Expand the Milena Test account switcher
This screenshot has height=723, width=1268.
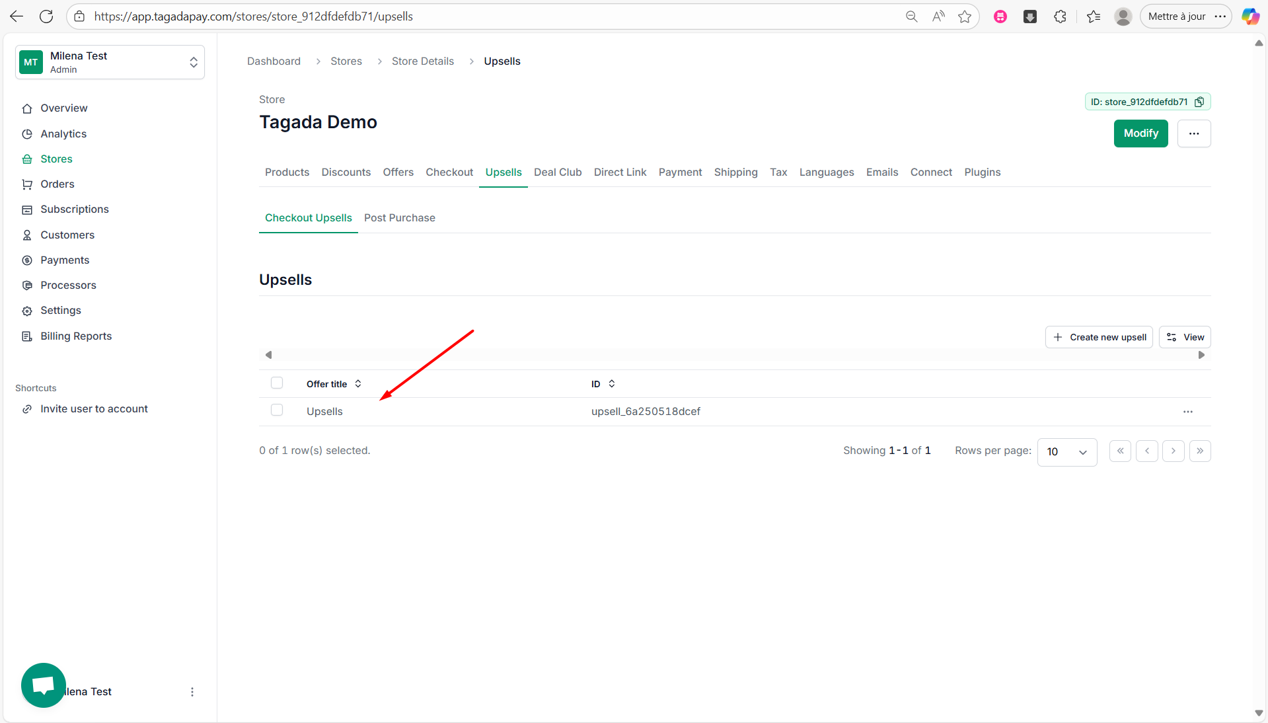pos(110,62)
